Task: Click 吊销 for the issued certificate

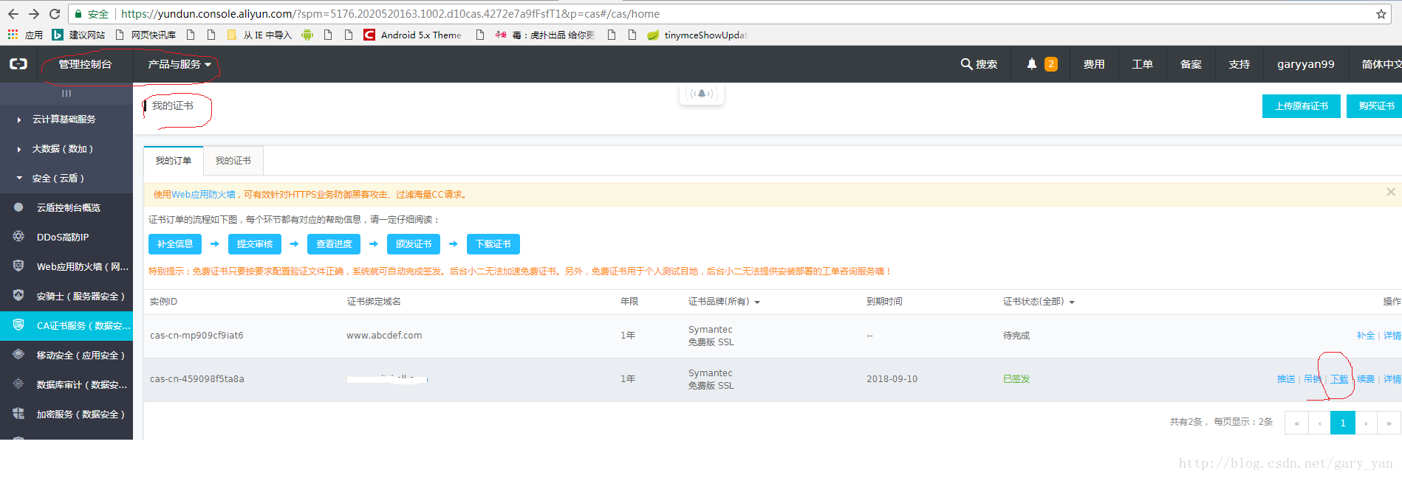Action: pyautogui.click(x=1313, y=379)
